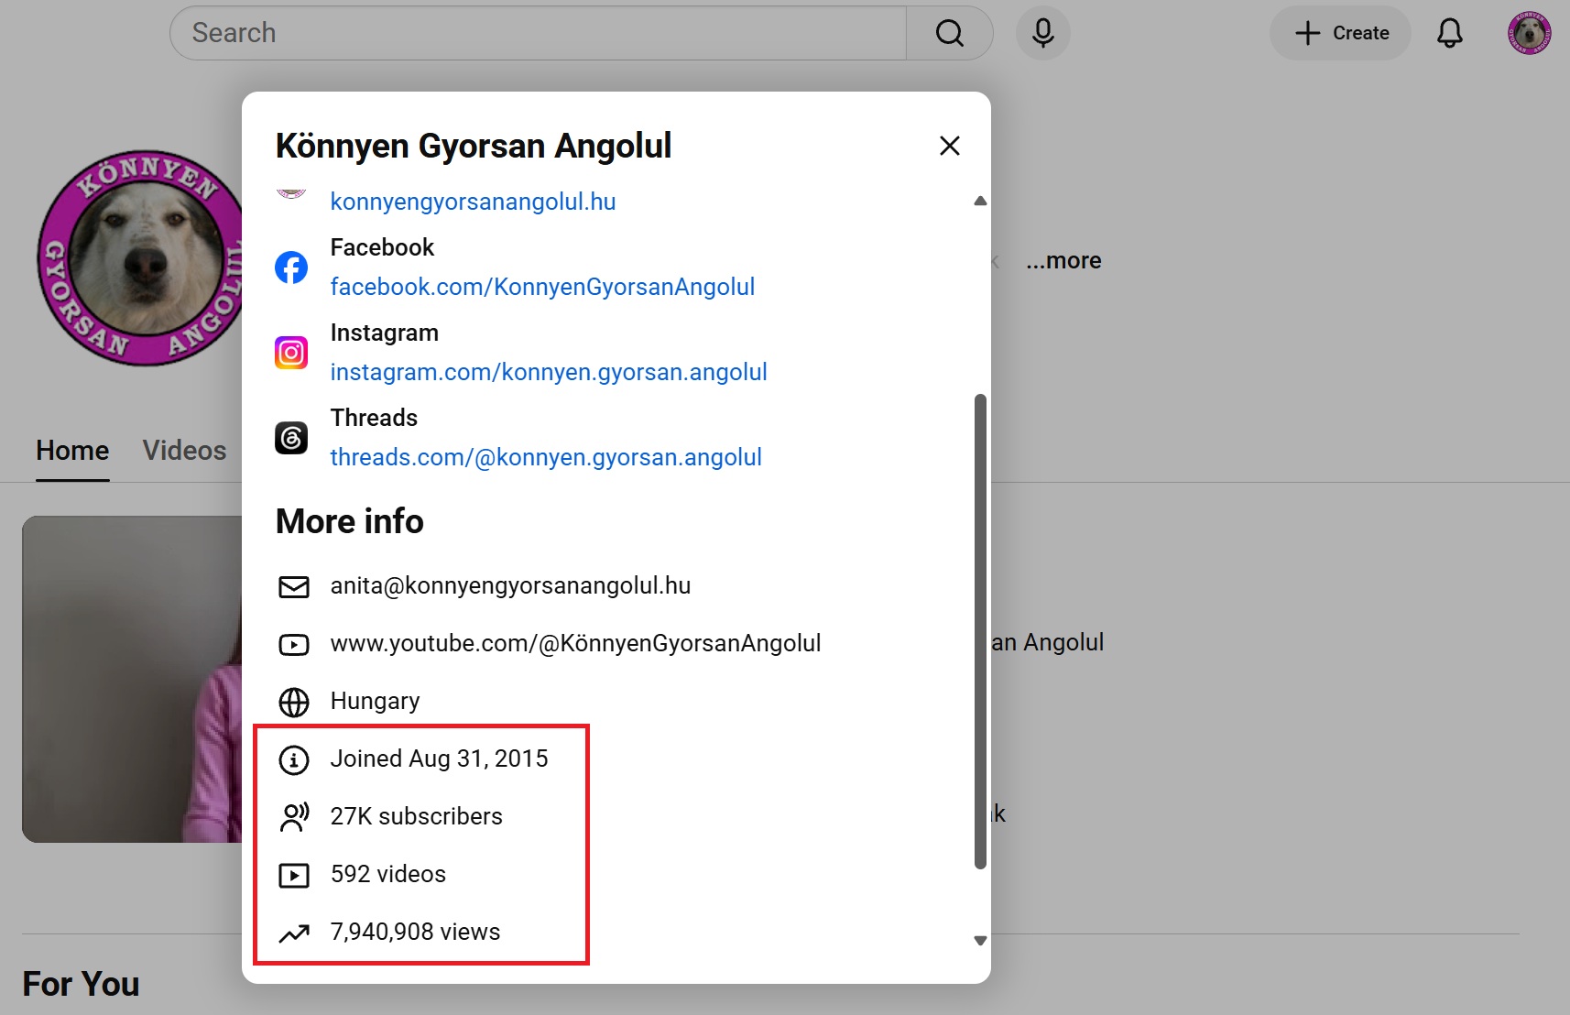
Task: Click the trending views arrow icon
Action: coord(294,933)
